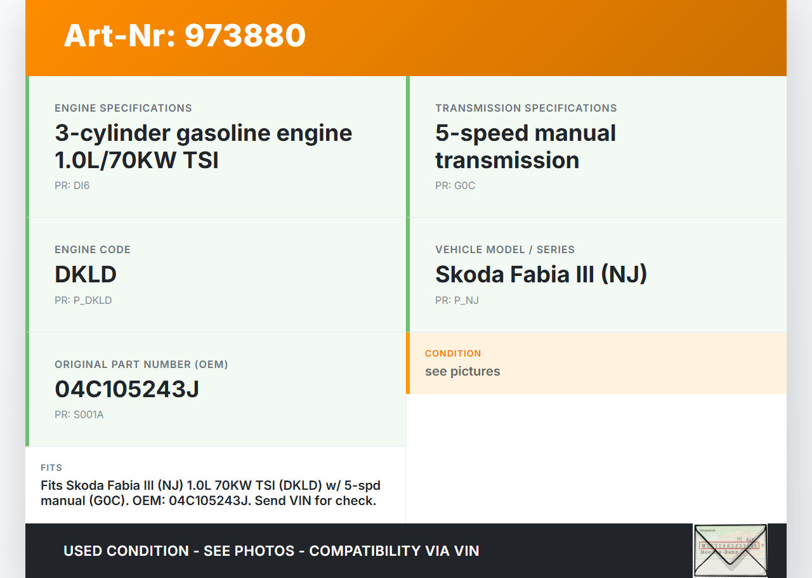Screen dimensions: 812x578
Task: Click the FITS section label
Action: 51,468
